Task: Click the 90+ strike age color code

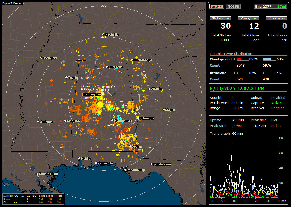Action: coord(59,202)
